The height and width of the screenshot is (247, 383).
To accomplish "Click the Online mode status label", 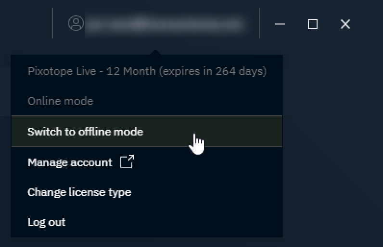I will click(x=60, y=101).
